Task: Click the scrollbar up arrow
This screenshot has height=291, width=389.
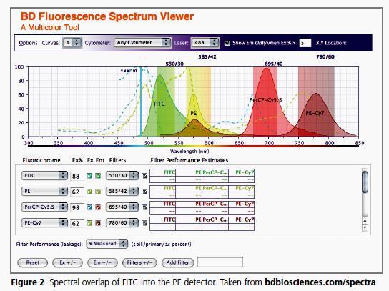Action: click(x=365, y=220)
